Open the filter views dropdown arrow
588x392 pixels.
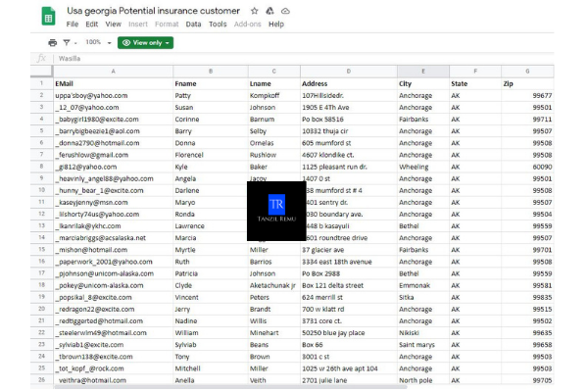click(x=74, y=42)
